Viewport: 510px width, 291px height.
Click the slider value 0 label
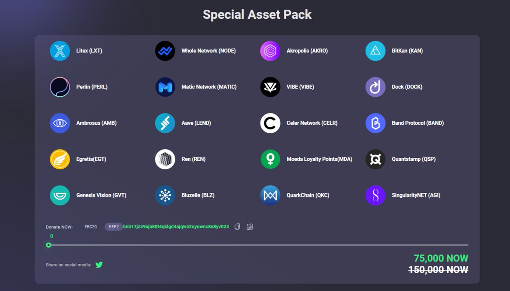point(51,236)
